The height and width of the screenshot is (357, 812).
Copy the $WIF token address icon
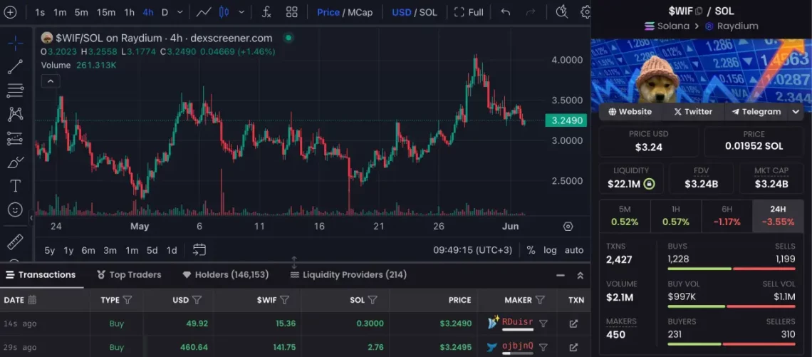699,11
